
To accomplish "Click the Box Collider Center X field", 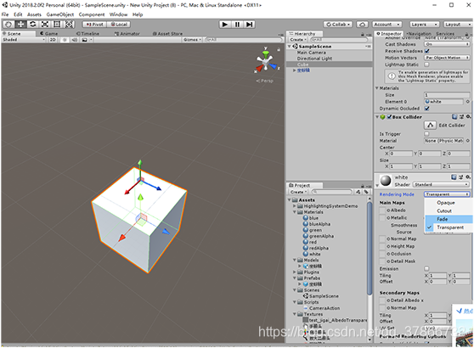I will (401, 154).
